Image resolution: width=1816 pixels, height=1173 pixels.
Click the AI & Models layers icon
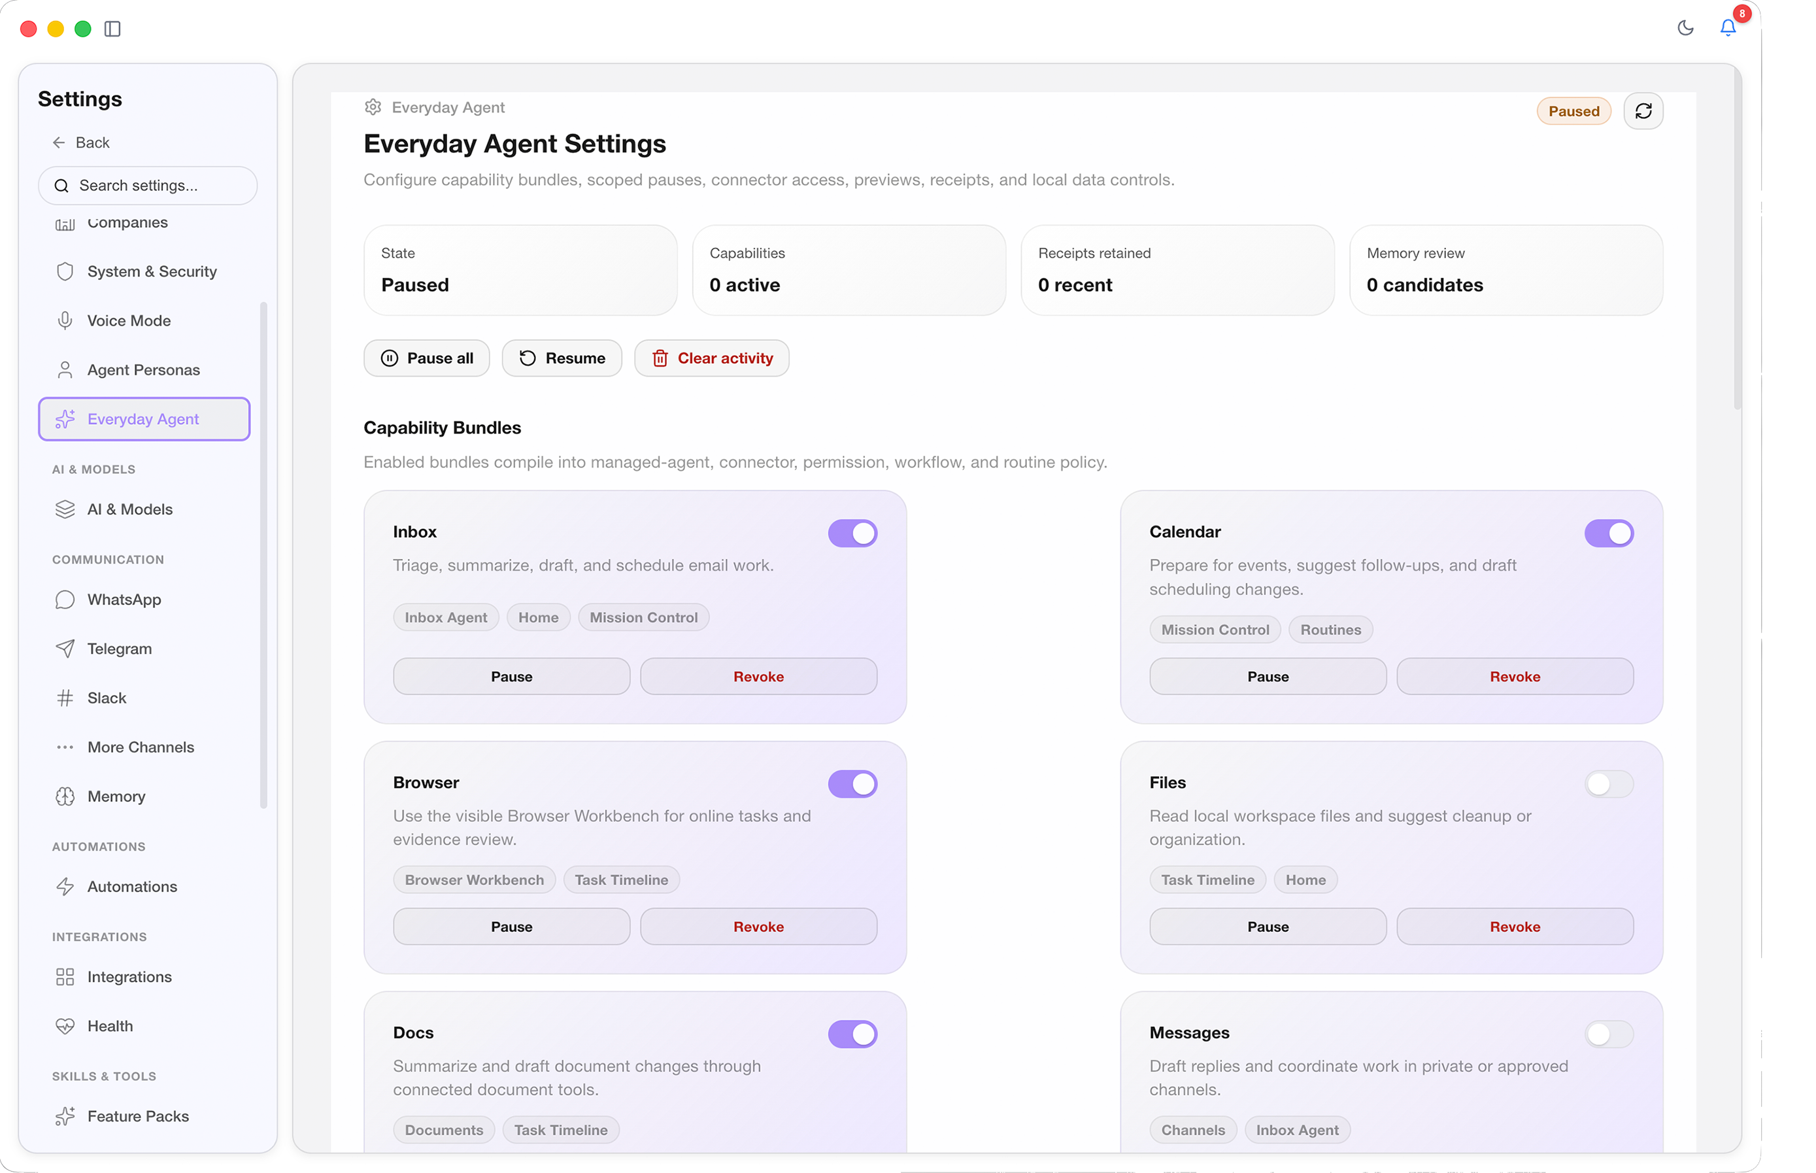[65, 509]
